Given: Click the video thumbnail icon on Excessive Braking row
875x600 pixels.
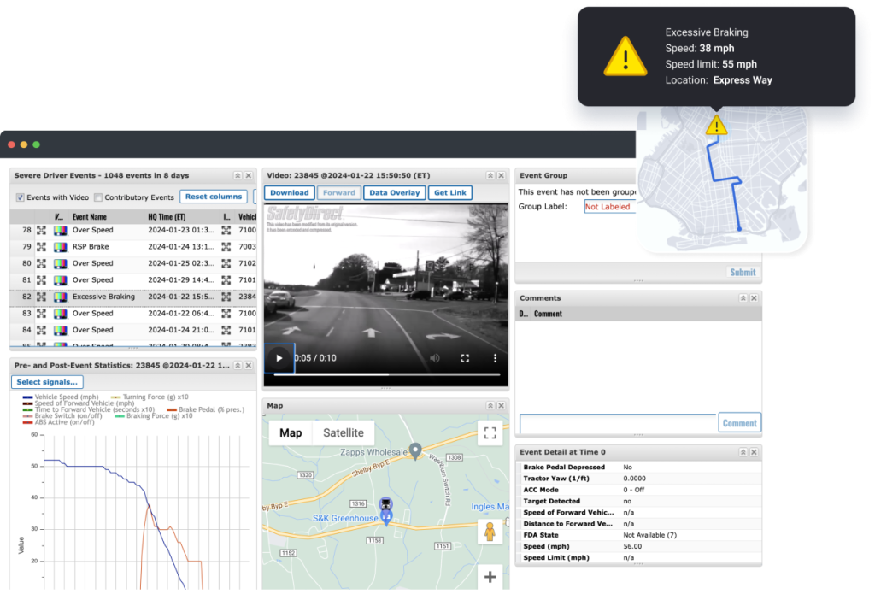Looking at the screenshot, I should 62,297.
